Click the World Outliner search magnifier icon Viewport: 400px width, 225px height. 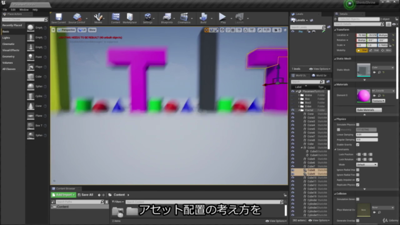[322, 82]
